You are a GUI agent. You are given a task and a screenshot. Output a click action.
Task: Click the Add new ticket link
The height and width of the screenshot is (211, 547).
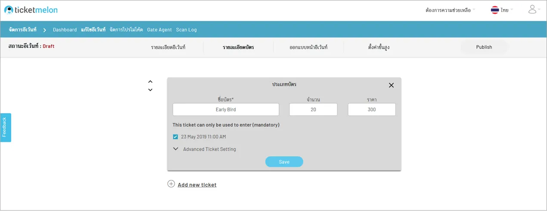click(197, 185)
